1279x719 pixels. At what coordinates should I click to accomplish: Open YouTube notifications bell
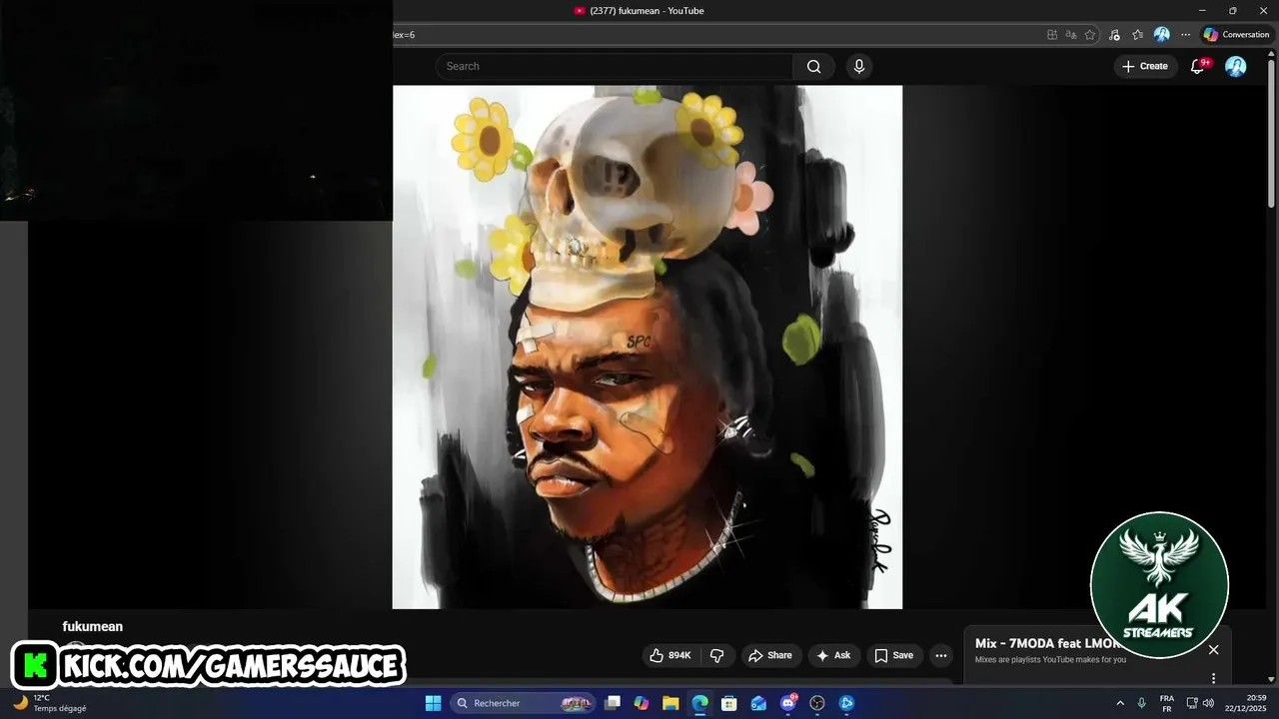point(1197,66)
